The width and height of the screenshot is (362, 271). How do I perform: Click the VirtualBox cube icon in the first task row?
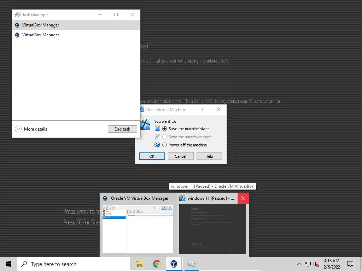[x=17, y=25]
